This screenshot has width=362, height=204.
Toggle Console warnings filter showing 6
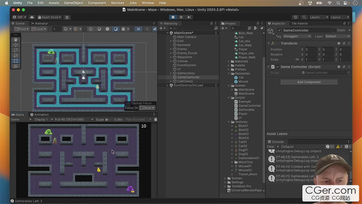[x=339, y=147]
